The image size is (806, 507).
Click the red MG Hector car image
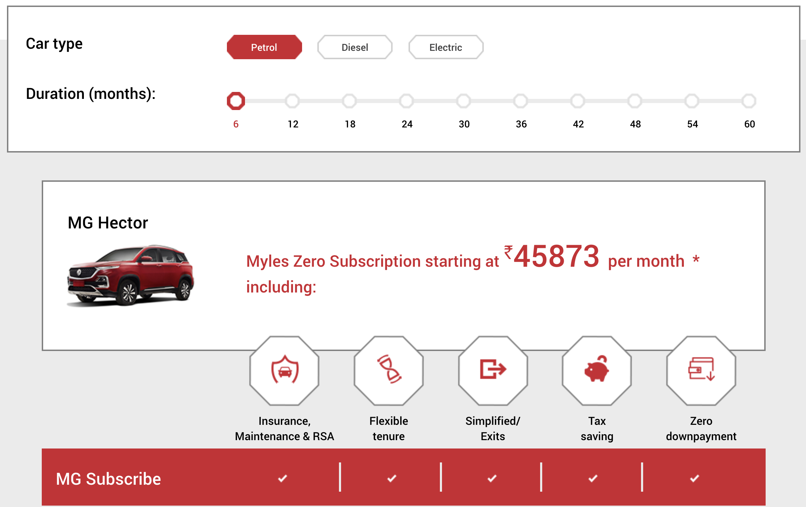tap(130, 275)
